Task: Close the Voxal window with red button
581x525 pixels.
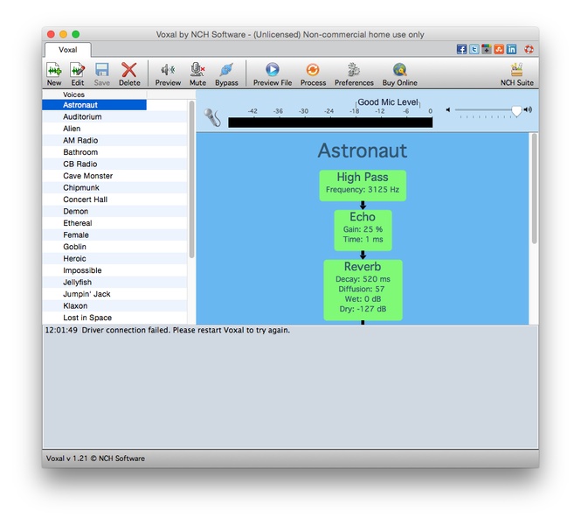Action: [52, 34]
